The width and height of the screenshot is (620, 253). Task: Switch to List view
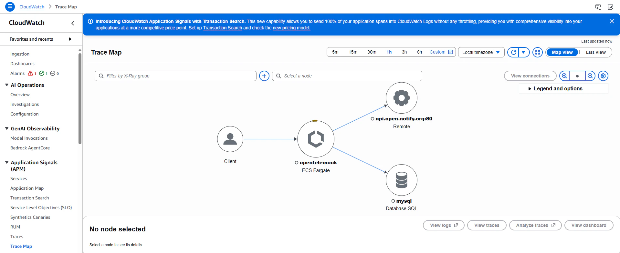click(x=596, y=52)
